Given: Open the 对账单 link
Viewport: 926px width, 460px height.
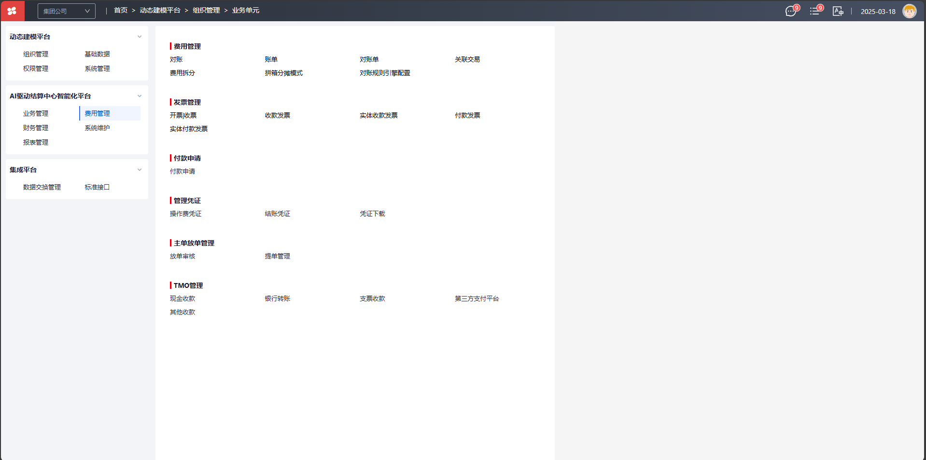Looking at the screenshot, I should tap(369, 59).
